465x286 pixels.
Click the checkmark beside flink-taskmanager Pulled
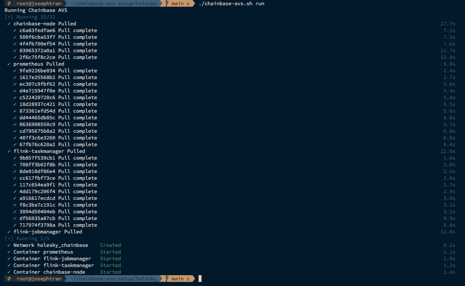click(9, 151)
